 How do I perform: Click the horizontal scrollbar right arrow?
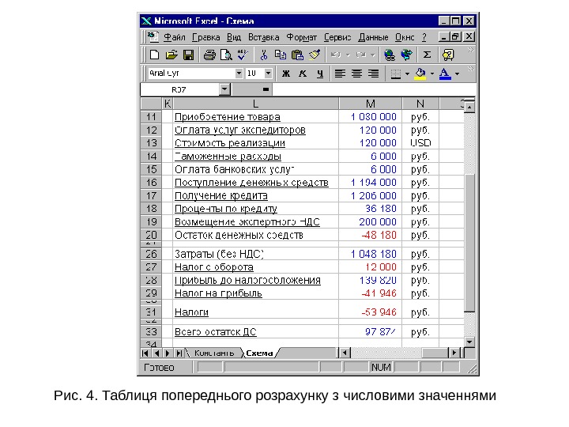(454, 353)
